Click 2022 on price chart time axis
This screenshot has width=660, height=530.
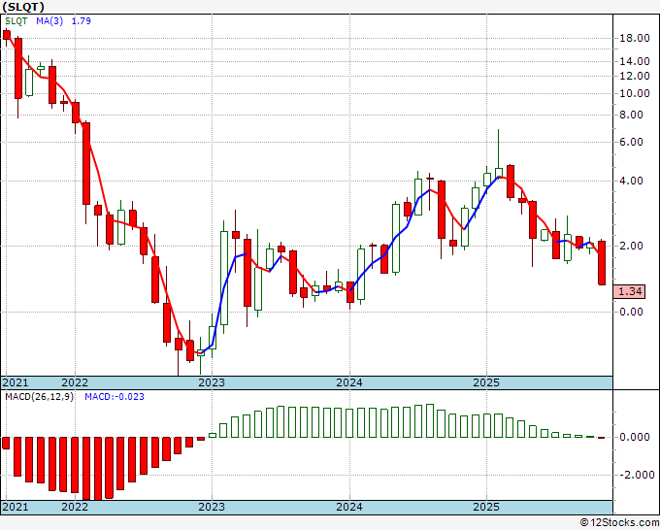75,382
